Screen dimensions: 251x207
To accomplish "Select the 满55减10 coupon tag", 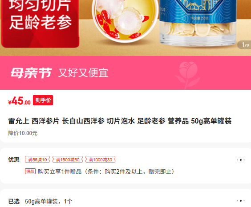I will (x=37, y=159).
